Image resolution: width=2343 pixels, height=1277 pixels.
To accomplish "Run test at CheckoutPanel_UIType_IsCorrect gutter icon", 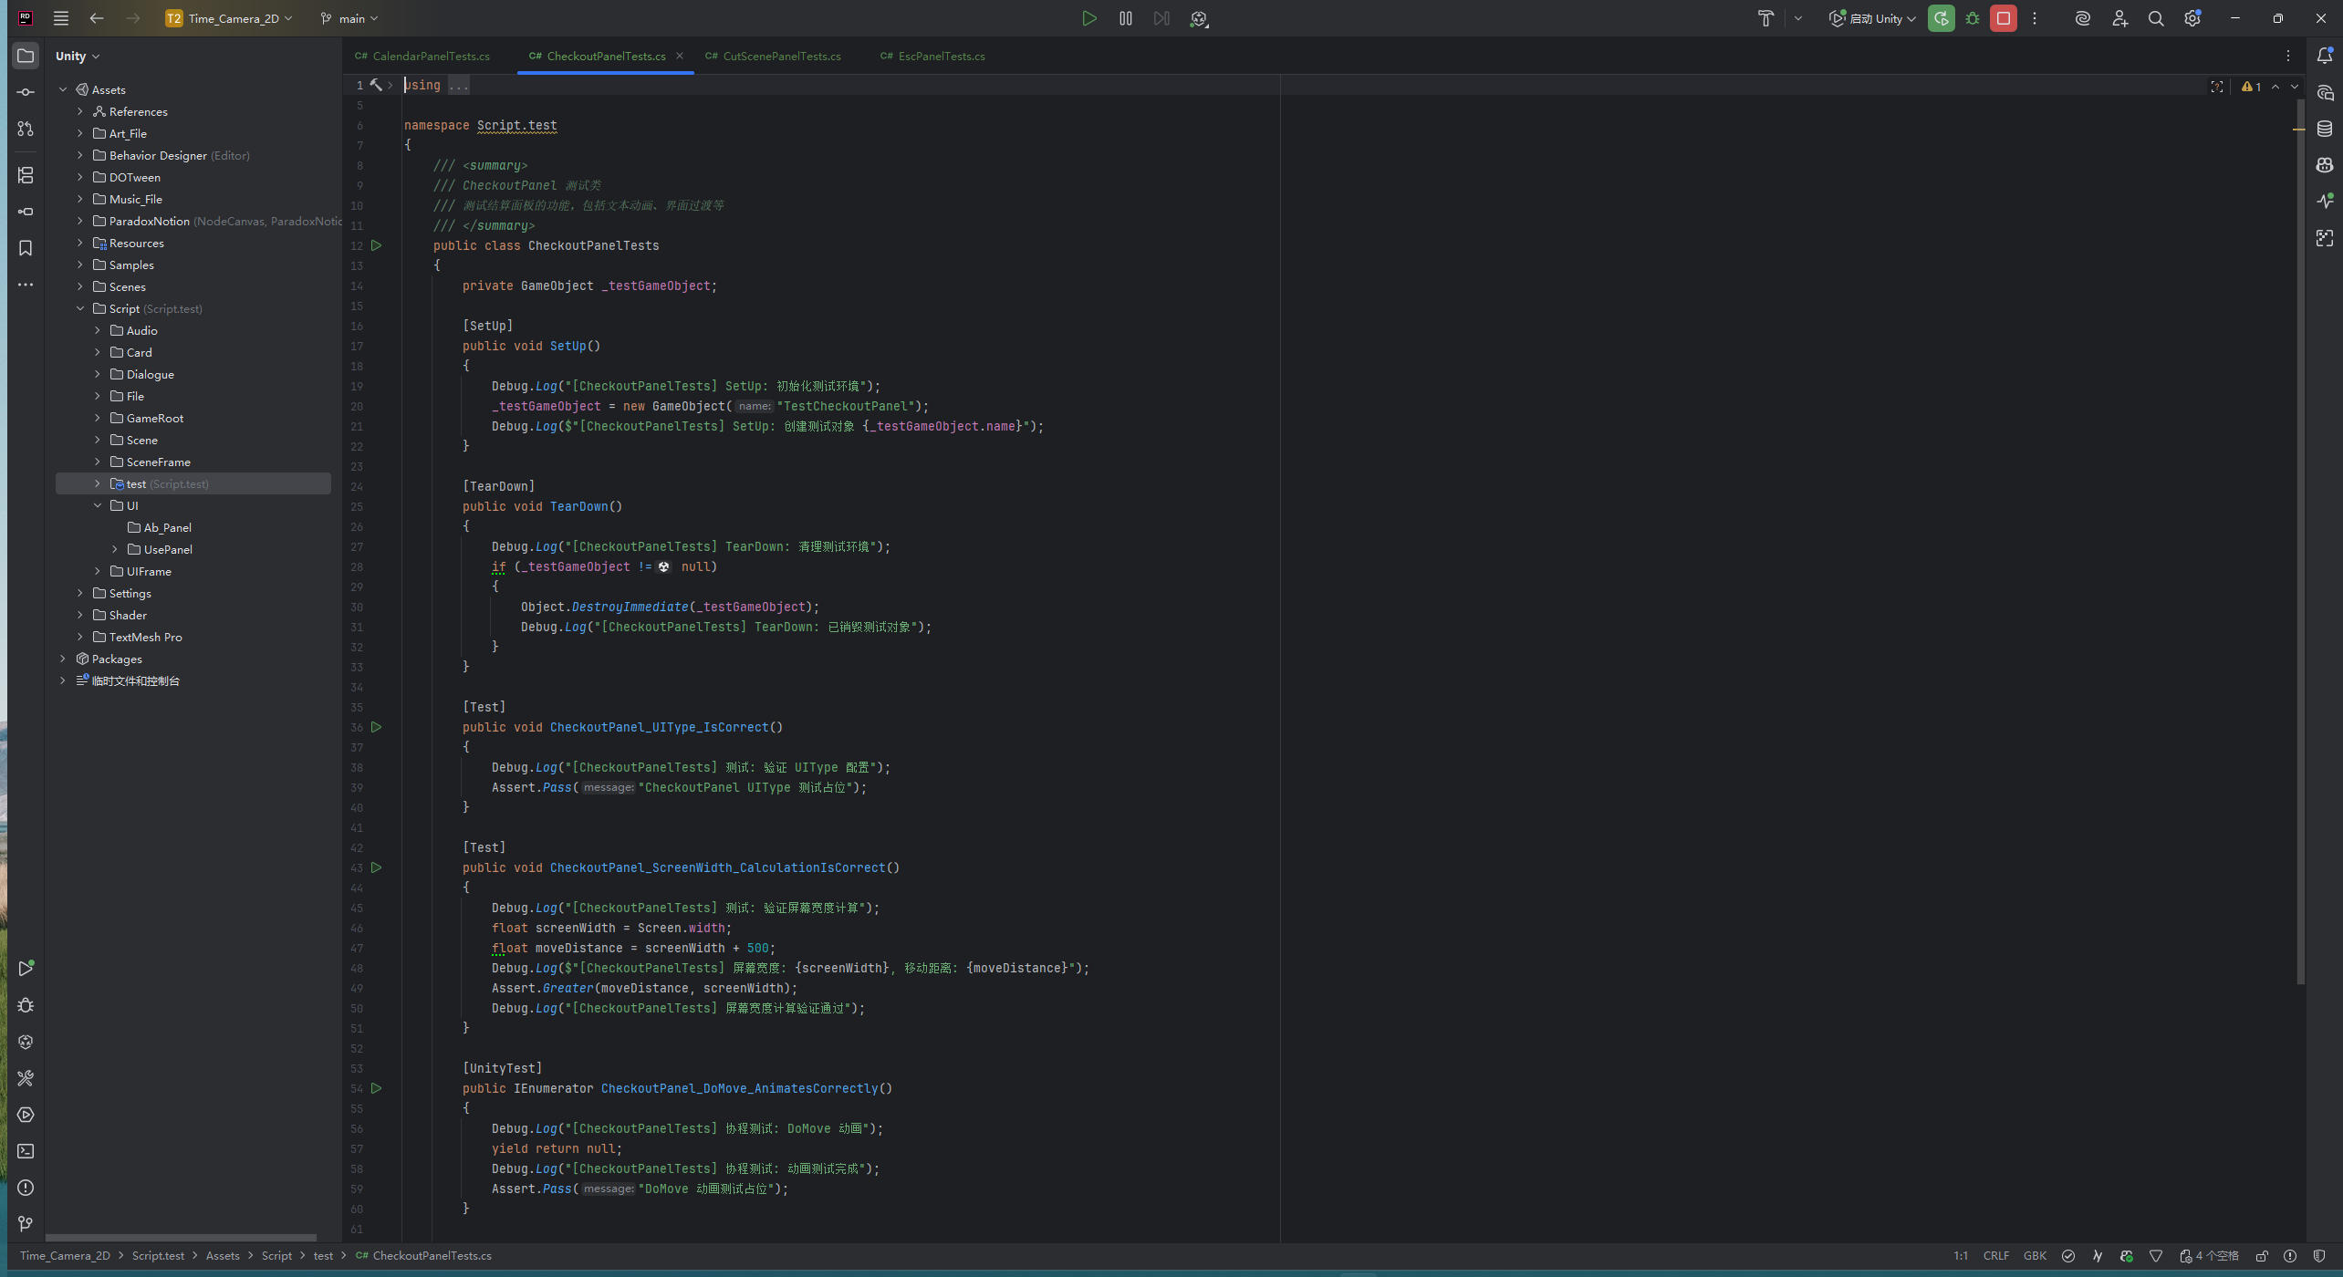I will coord(376,727).
